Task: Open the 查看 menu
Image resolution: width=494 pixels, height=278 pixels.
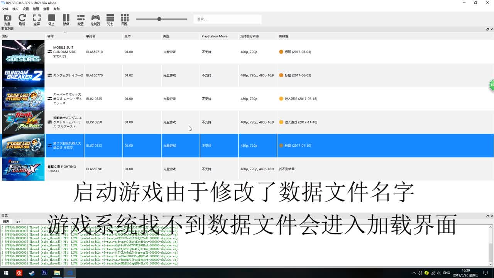Action: pos(46,9)
